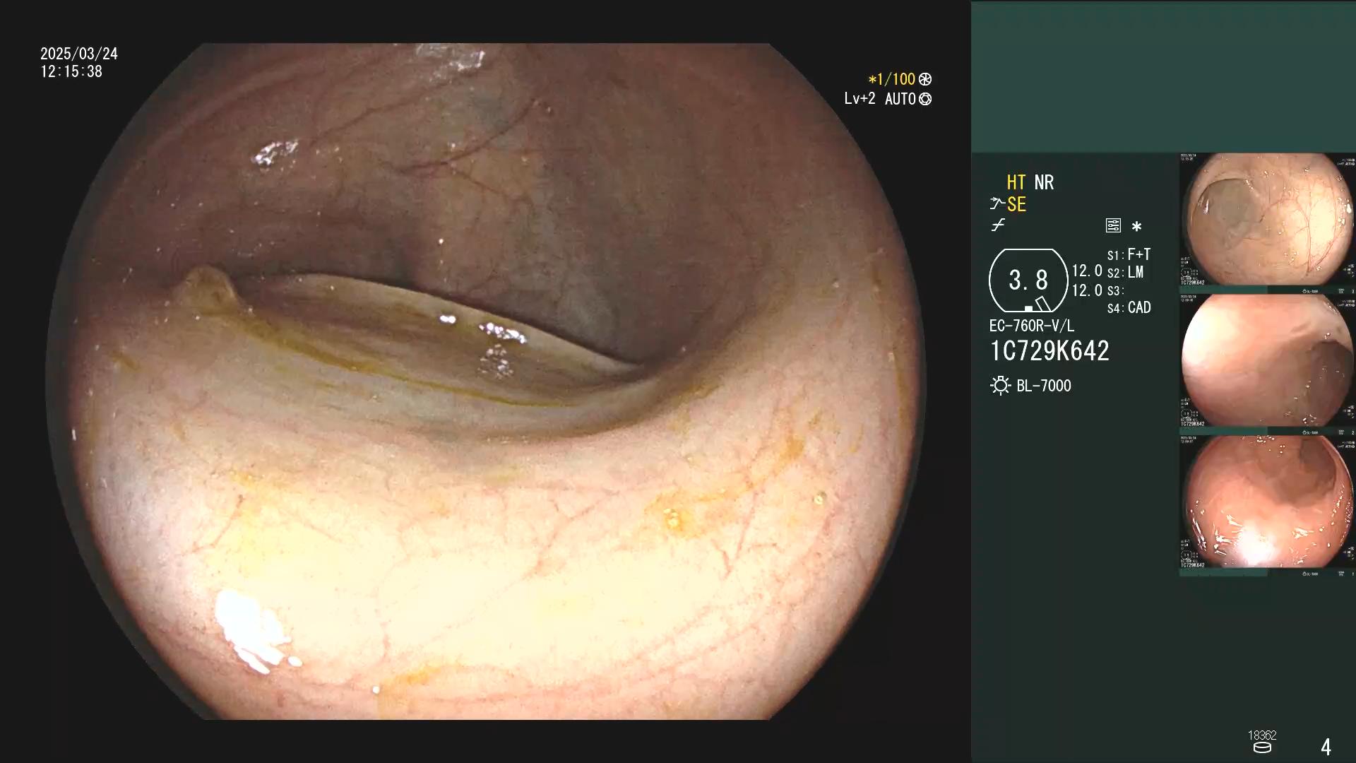Click the settings list icon beside asterisk

(x=1113, y=225)
